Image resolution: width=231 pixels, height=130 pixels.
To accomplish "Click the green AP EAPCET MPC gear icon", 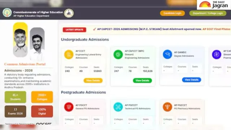I will [x=118, y=55].
